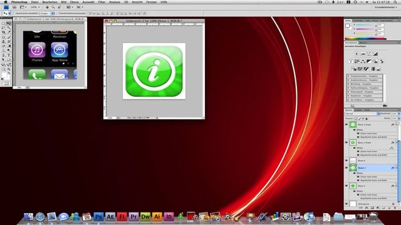Click the Hue/Saturation adjustment icon
This screenshot has height=225, width=401.
pyautogui.click(x=357, y=61)
